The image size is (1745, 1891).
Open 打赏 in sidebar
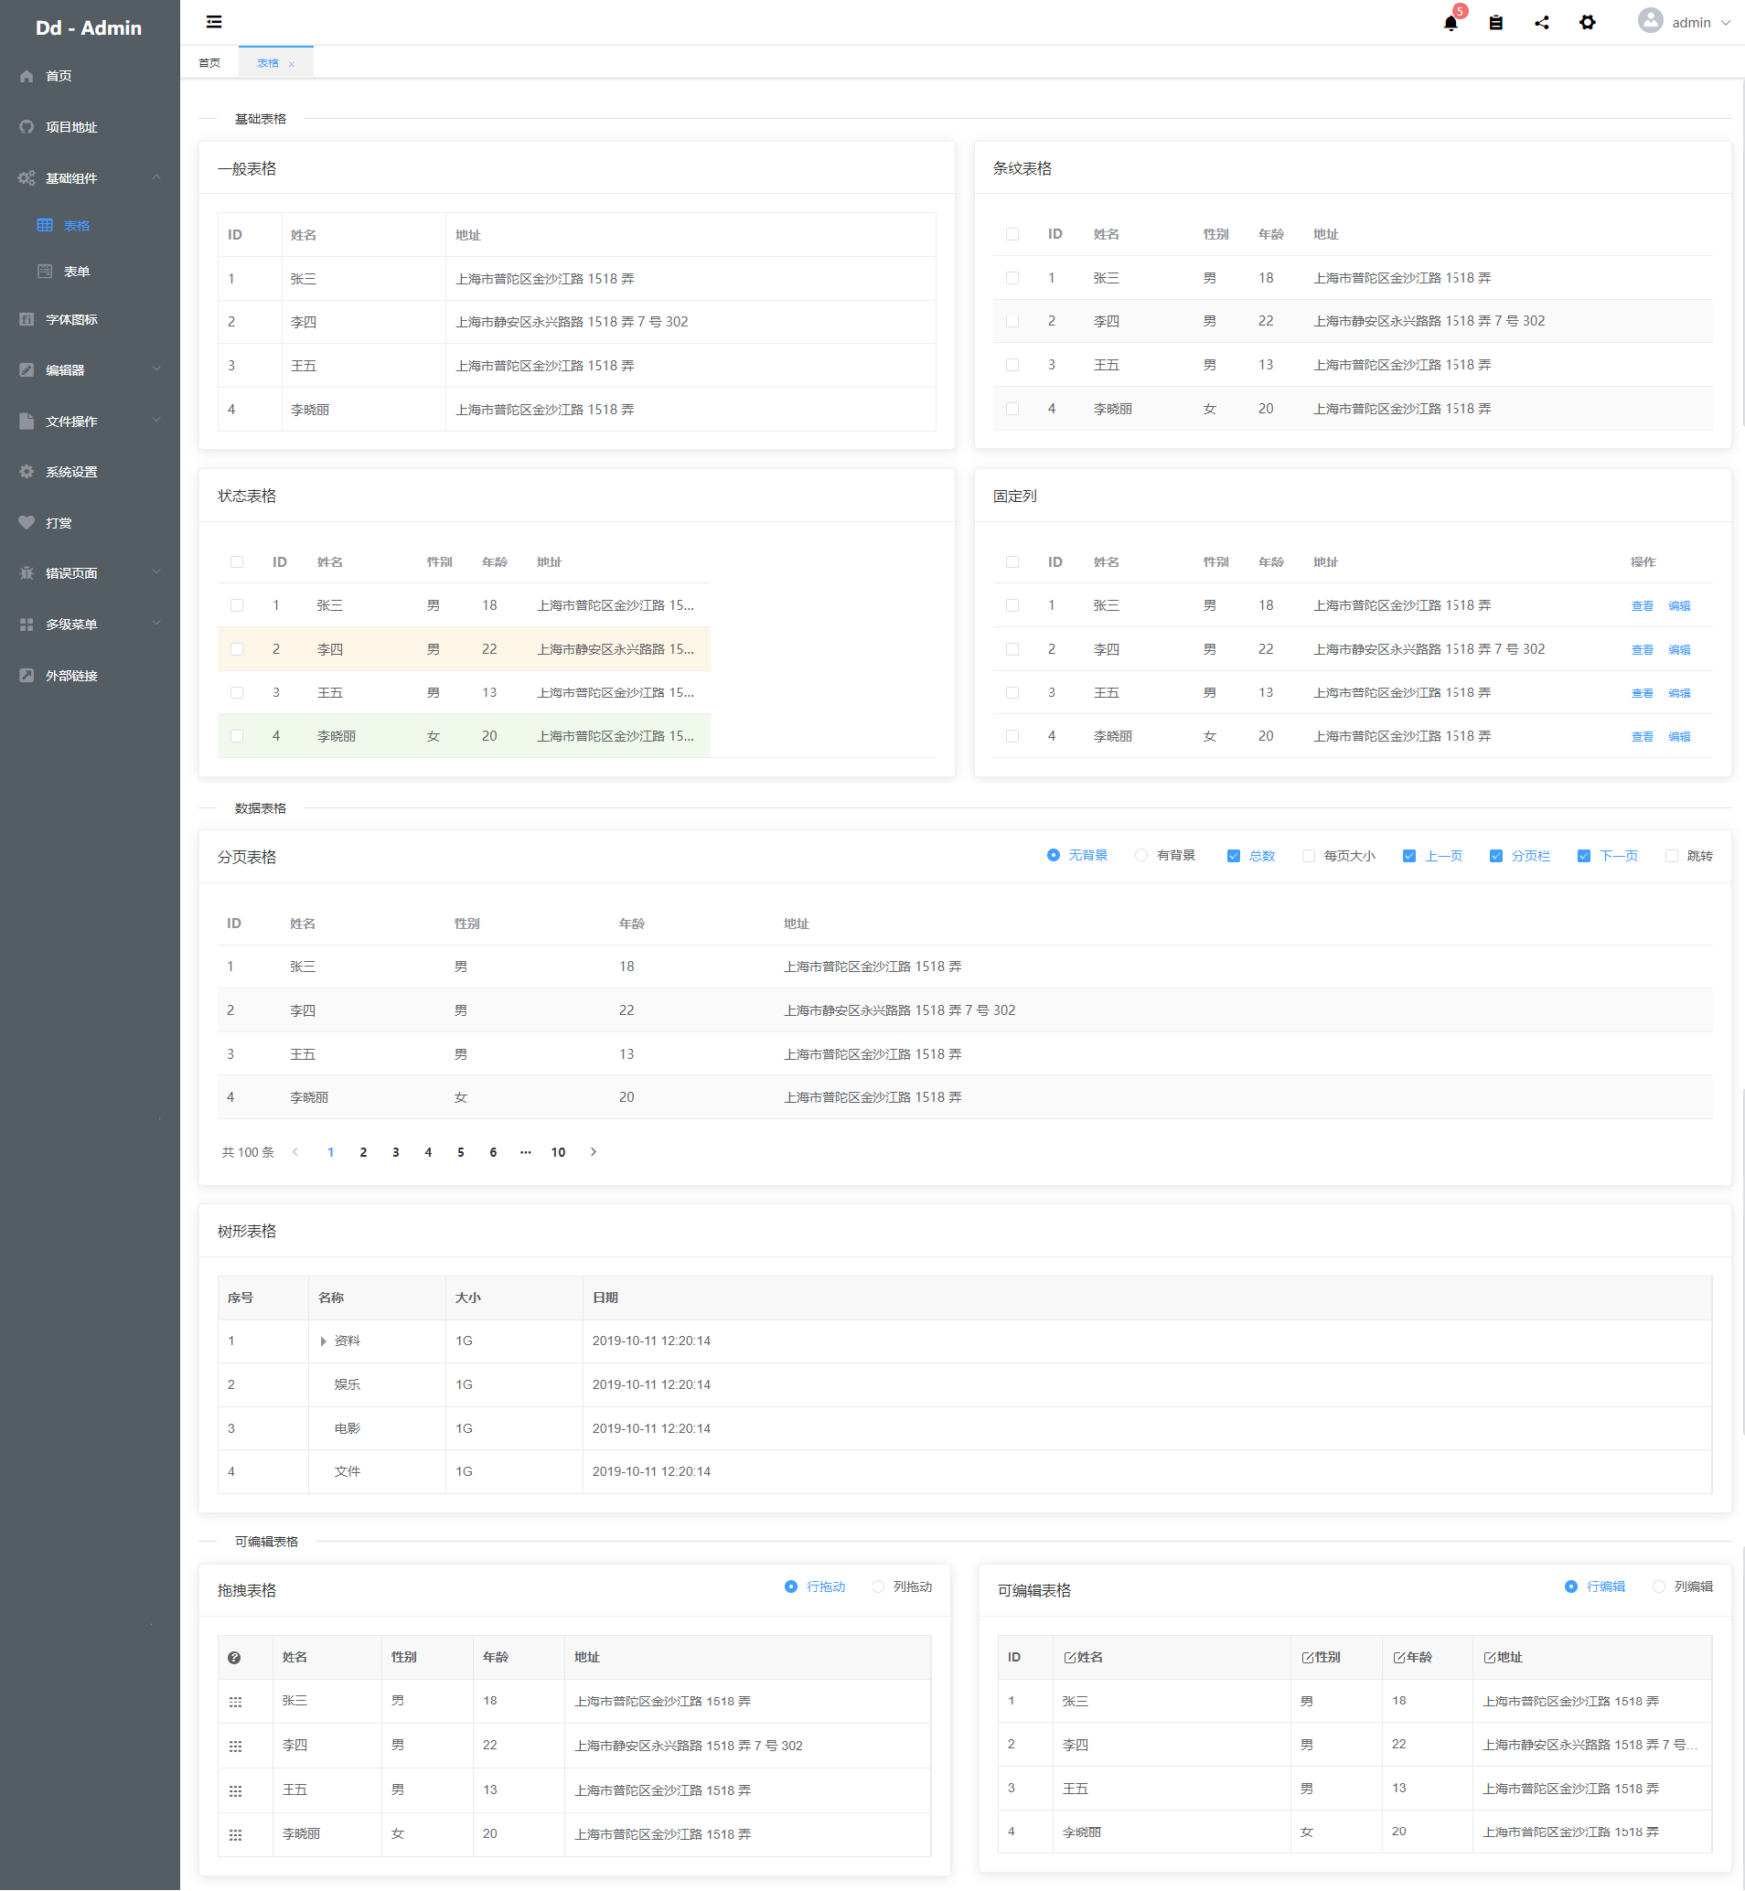point(90,523)
